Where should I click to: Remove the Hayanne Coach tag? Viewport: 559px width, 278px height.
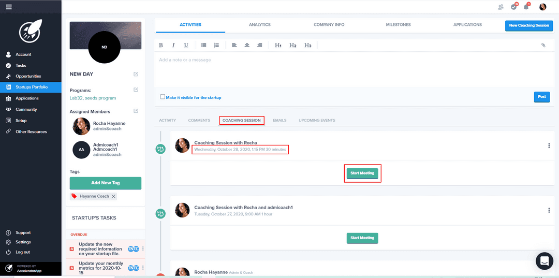pos(113,196)
